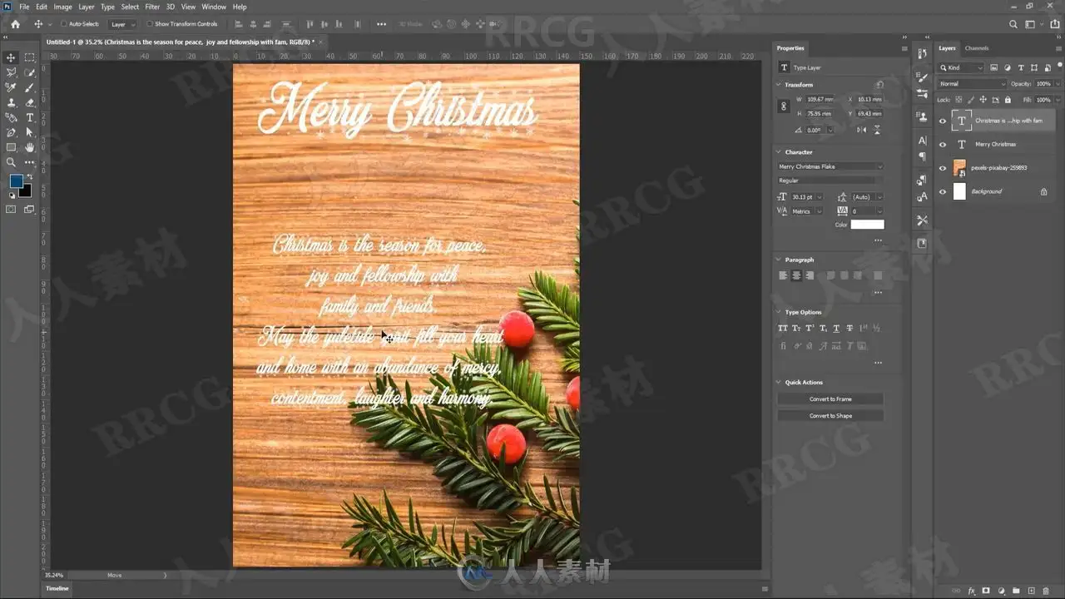This screenshot has height=599, width=1065.
Task: Activate the Eraser tool
Action: tap(30, 102)
